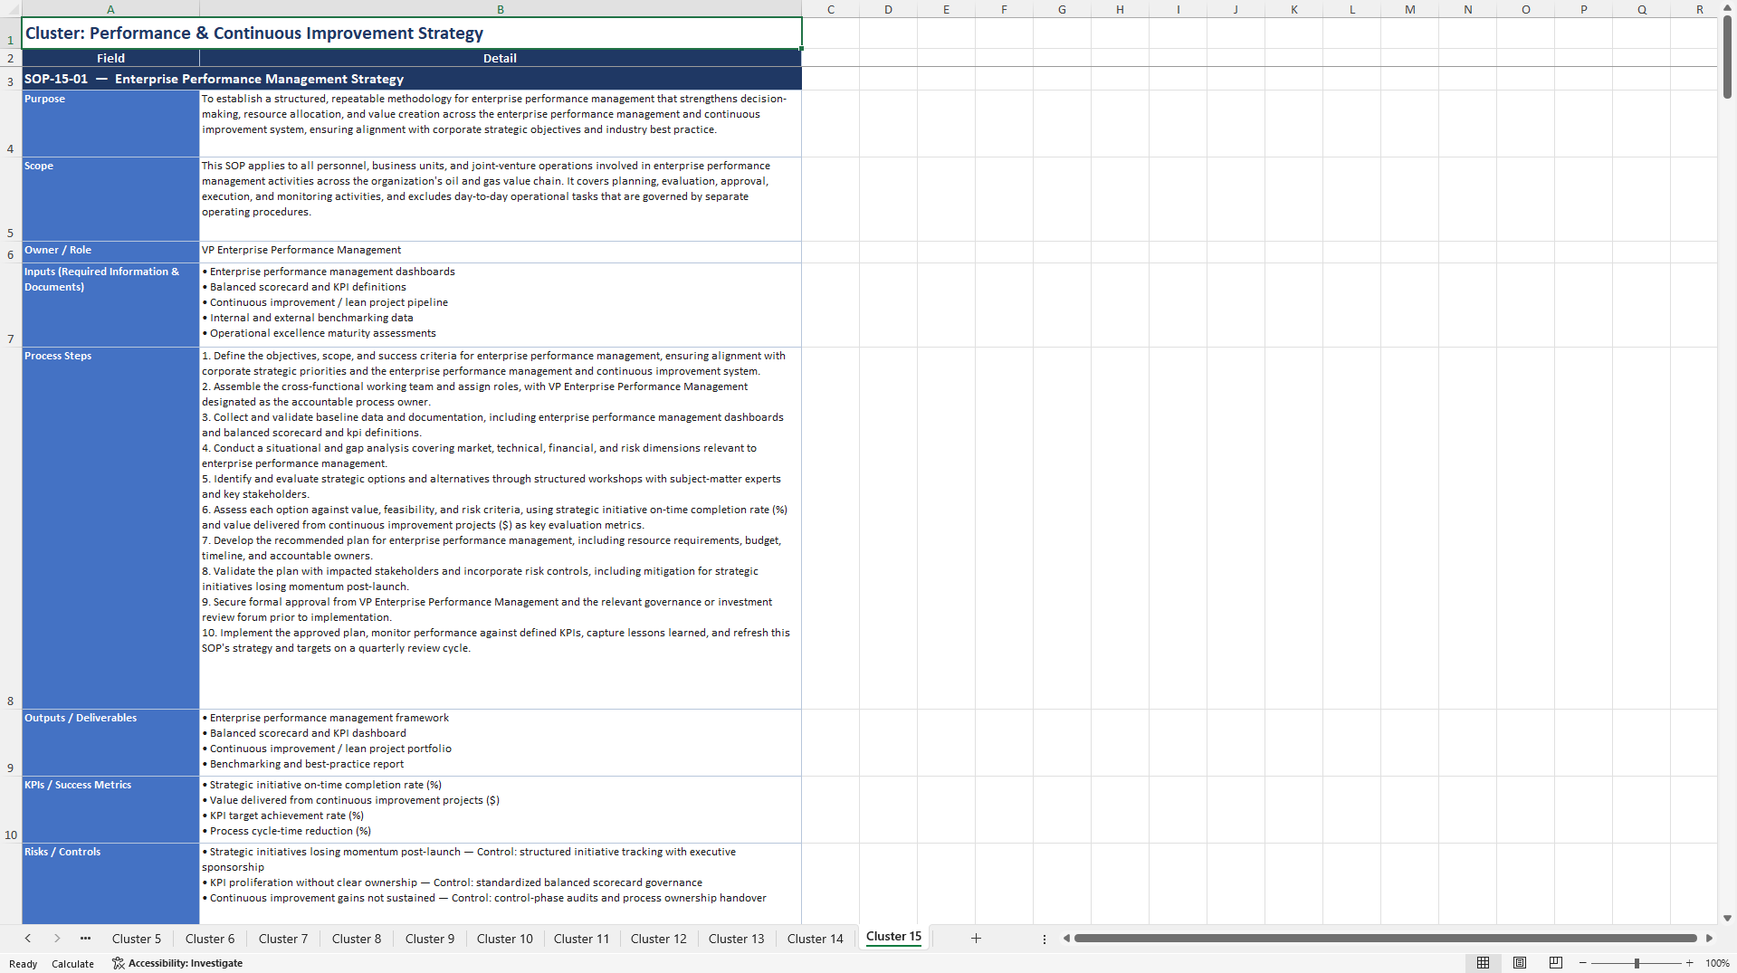Click the horizontal scroll right arrow

click(1709, 939)
